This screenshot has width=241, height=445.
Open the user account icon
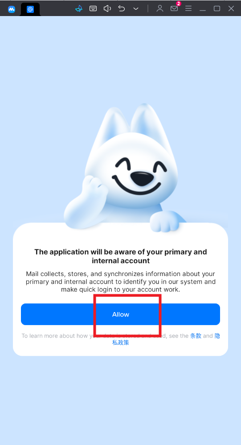point(160,8)
